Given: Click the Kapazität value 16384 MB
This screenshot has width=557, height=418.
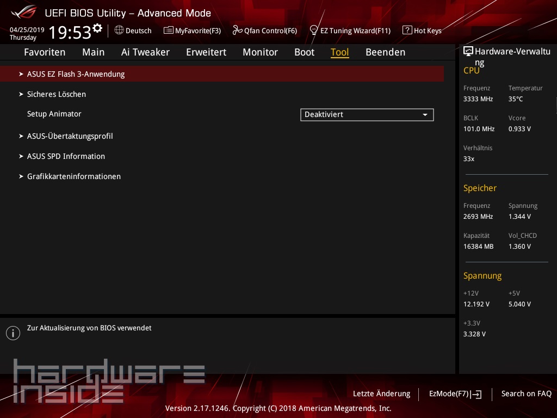Looking at the screenshot, I should pos(479,247).
